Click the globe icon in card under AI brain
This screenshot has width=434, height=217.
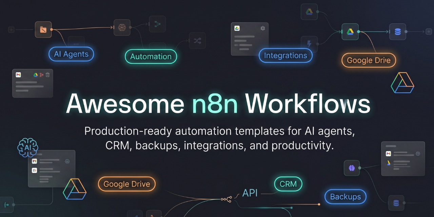coord(67,161)
